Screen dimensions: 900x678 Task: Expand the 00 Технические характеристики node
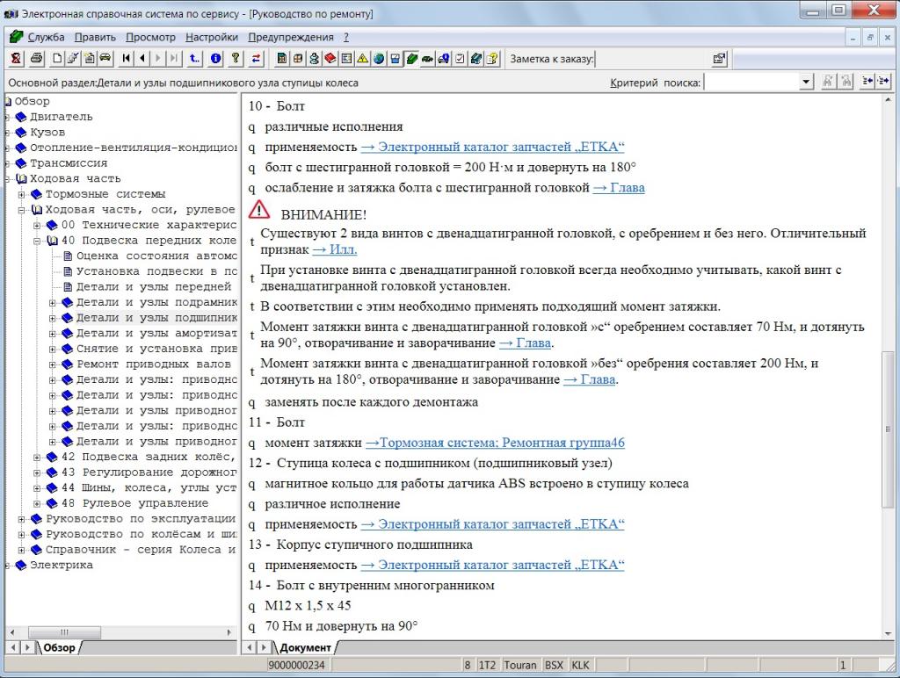coord(37,226)
